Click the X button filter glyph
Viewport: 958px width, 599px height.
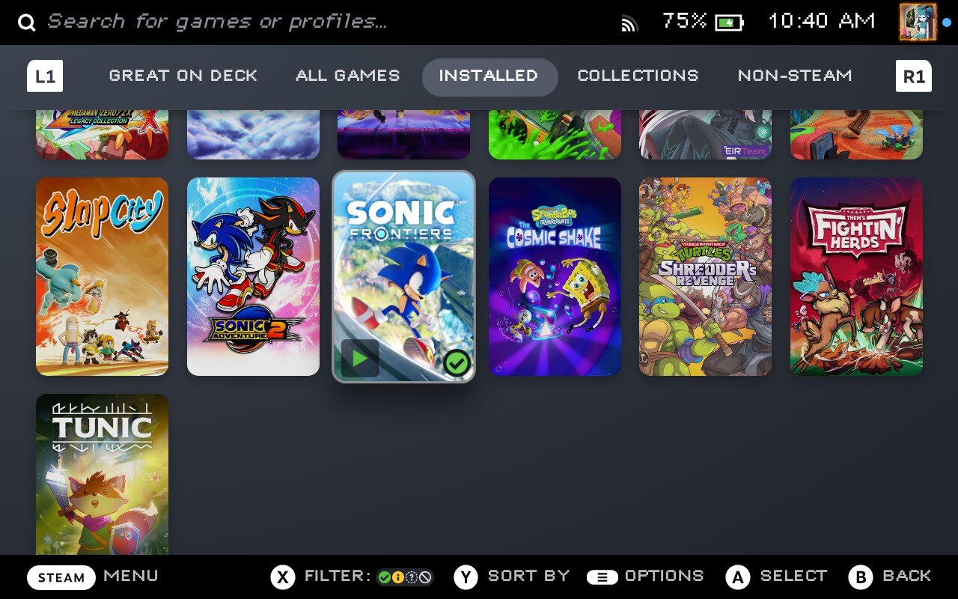point(282,577)
